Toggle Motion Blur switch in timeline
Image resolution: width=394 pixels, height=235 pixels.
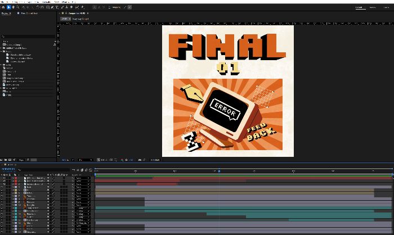tap(86, 170)
